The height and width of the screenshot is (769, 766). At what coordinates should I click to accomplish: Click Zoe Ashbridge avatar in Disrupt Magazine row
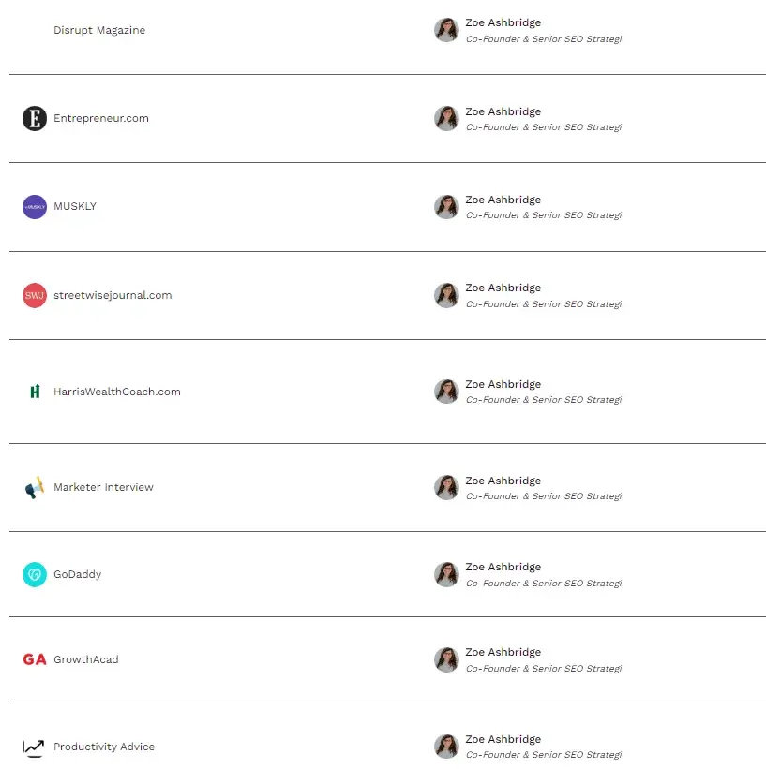[x=446, y=30]
